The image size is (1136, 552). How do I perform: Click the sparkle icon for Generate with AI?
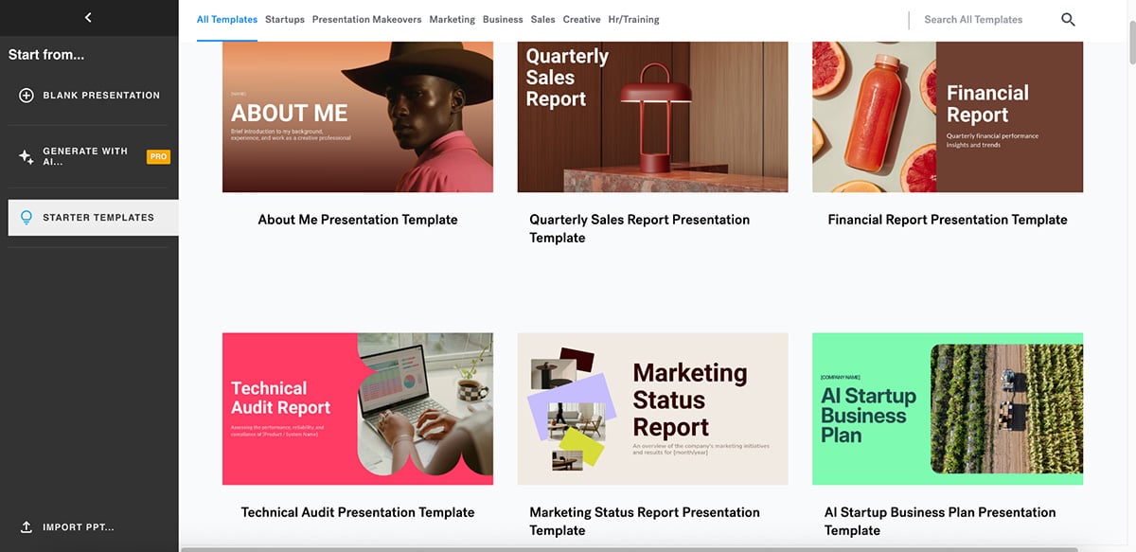[x=27, y=157]
